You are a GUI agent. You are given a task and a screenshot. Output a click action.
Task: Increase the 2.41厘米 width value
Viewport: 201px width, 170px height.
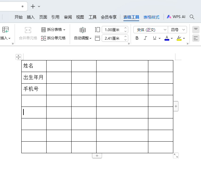[x=125, y=37]
